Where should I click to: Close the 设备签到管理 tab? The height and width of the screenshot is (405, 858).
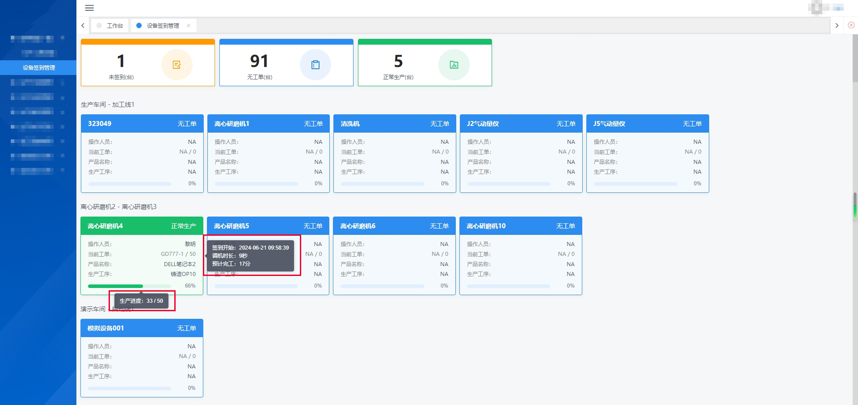(189, 25)
